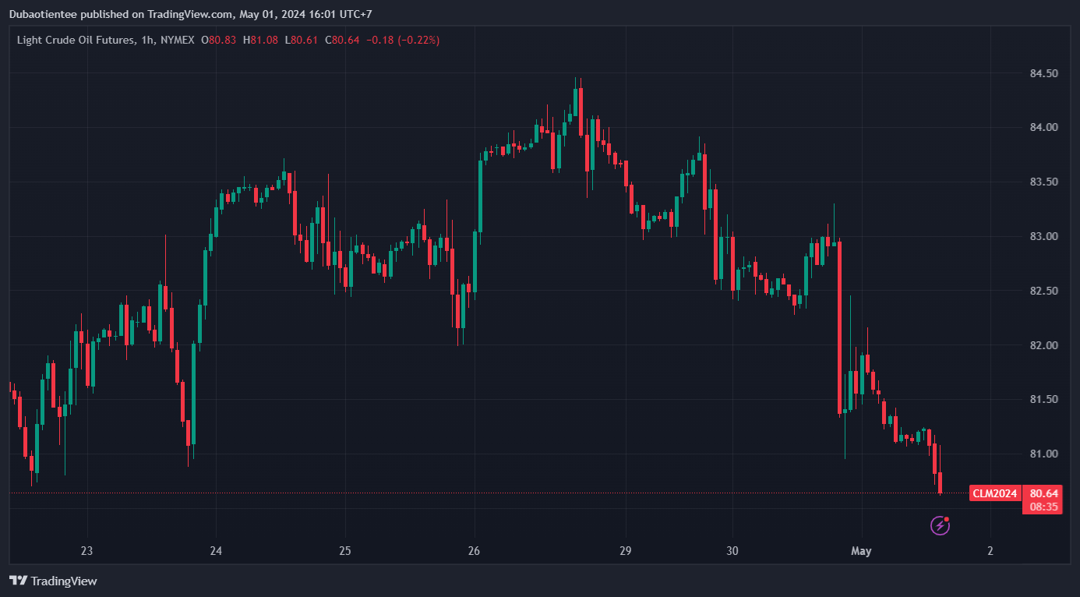The image size is (1080, 597).
Task: Click date label 24 on time axis
Action: click(216, 551)
